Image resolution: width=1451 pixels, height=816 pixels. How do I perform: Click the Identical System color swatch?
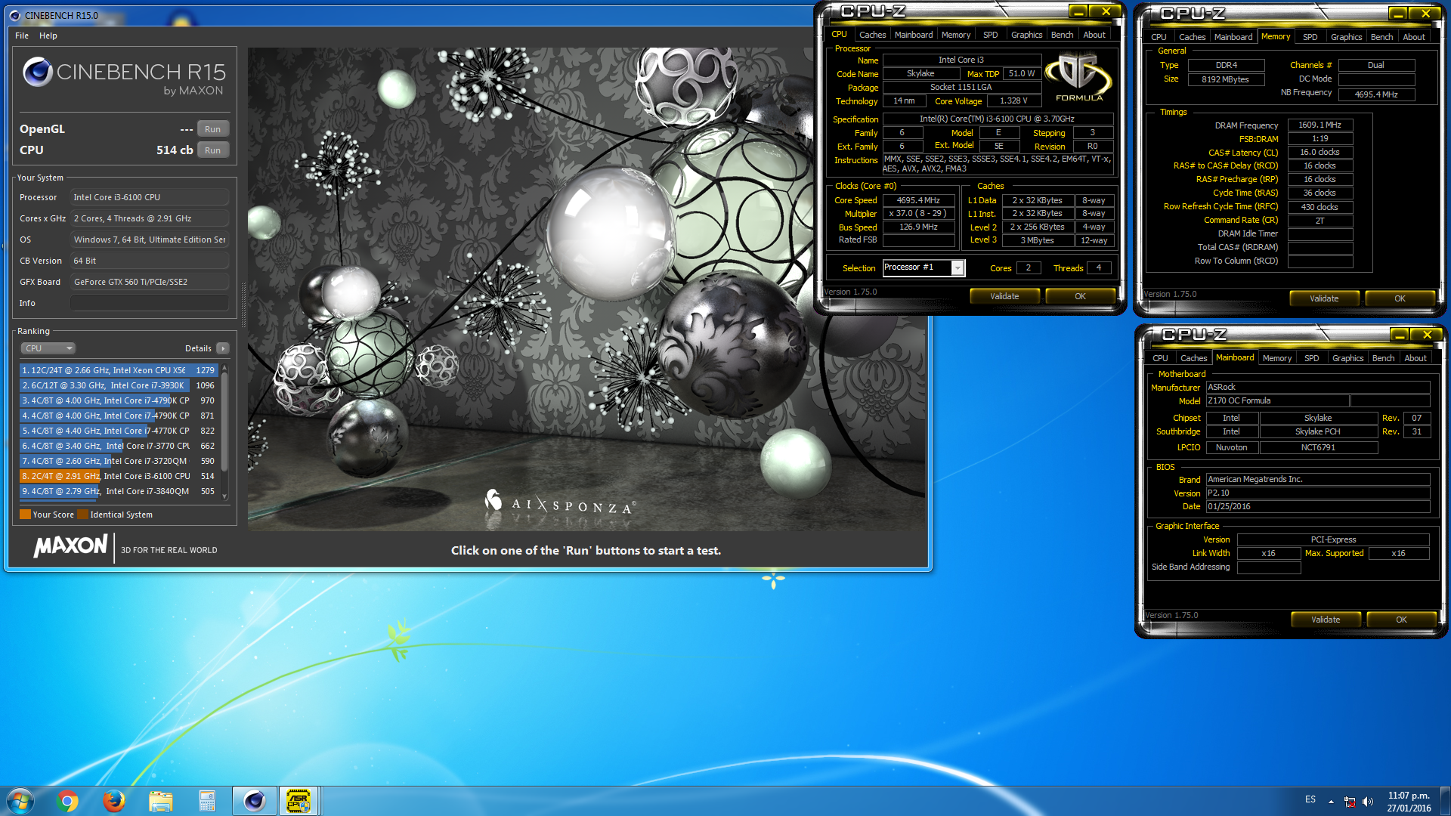point(83,515)
